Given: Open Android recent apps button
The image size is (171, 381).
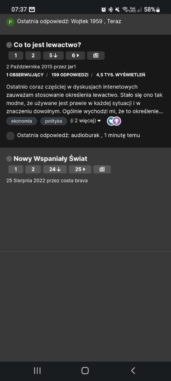Looking at the screenshot, I should pos(37,370).
